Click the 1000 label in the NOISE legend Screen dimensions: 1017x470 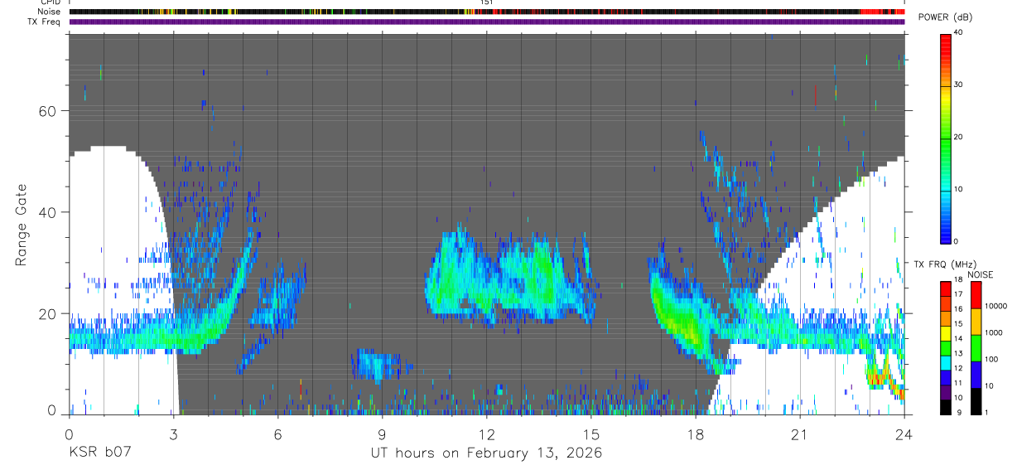(x=994, y=333)
